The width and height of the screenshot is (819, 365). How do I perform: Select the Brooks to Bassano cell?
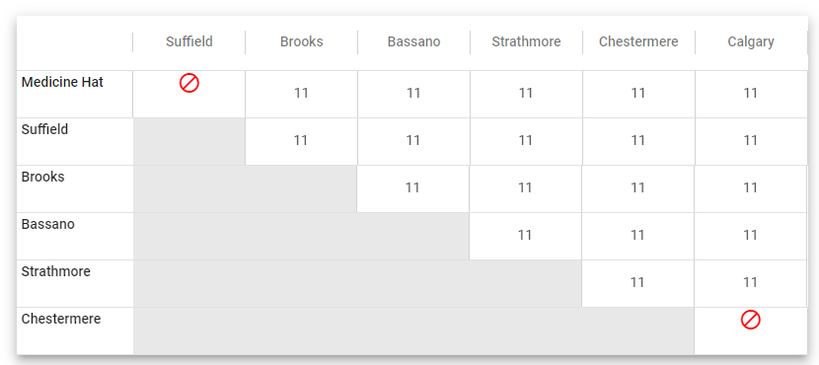[412, 188]
